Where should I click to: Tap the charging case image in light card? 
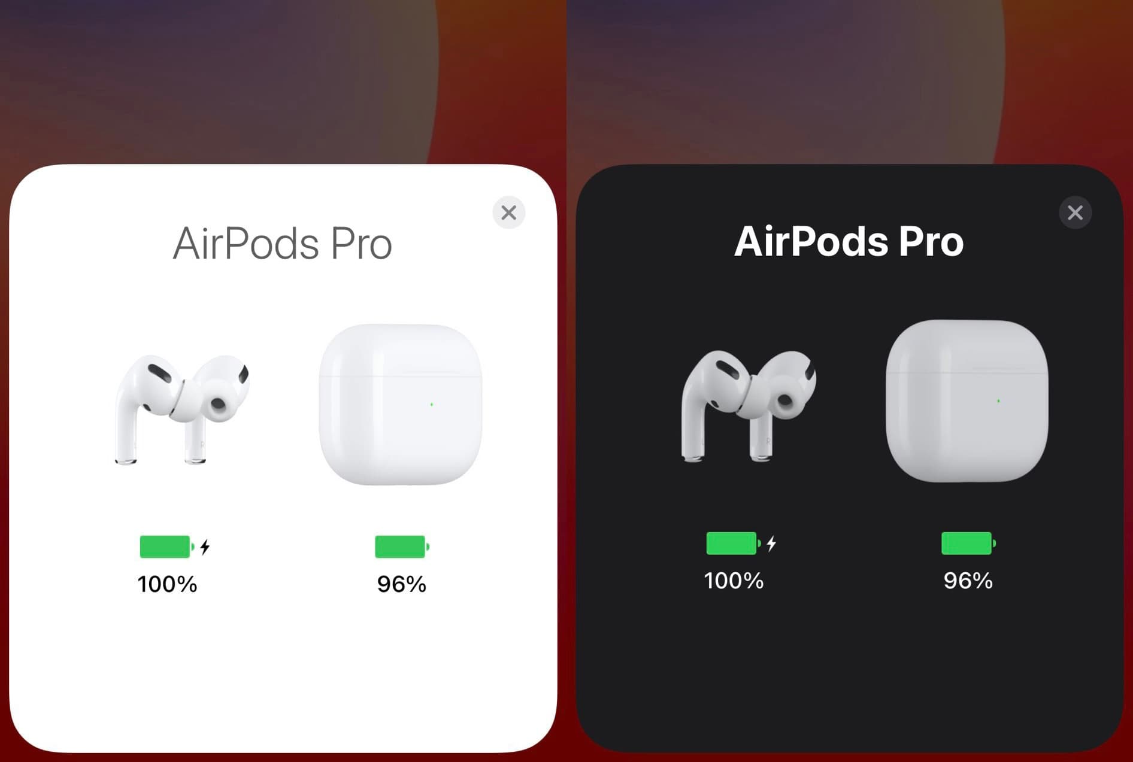click(400, 405)
